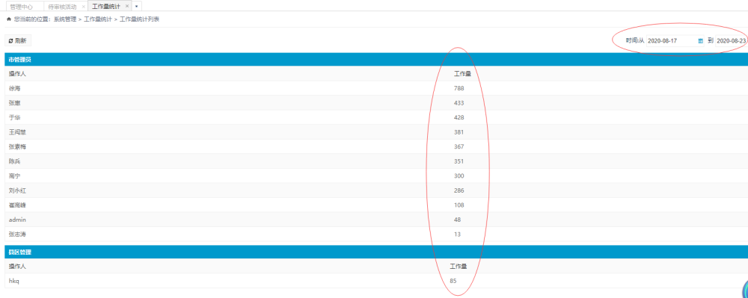Click the workload value 381
The image size is (748, 298).
coord(459,132)
